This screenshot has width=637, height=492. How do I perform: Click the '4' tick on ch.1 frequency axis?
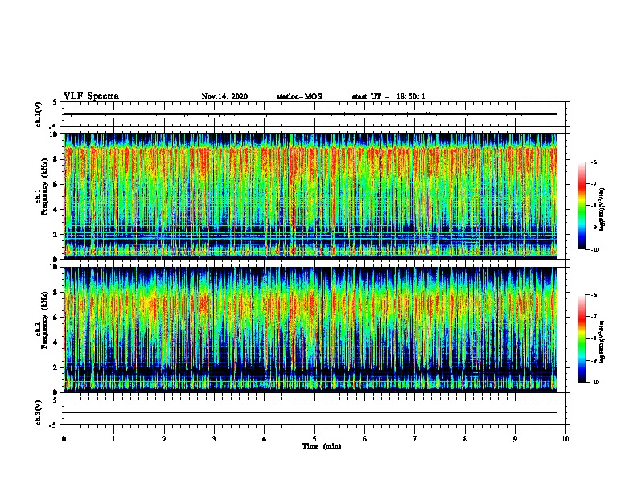pyautogui.click(x=55, y=210)
